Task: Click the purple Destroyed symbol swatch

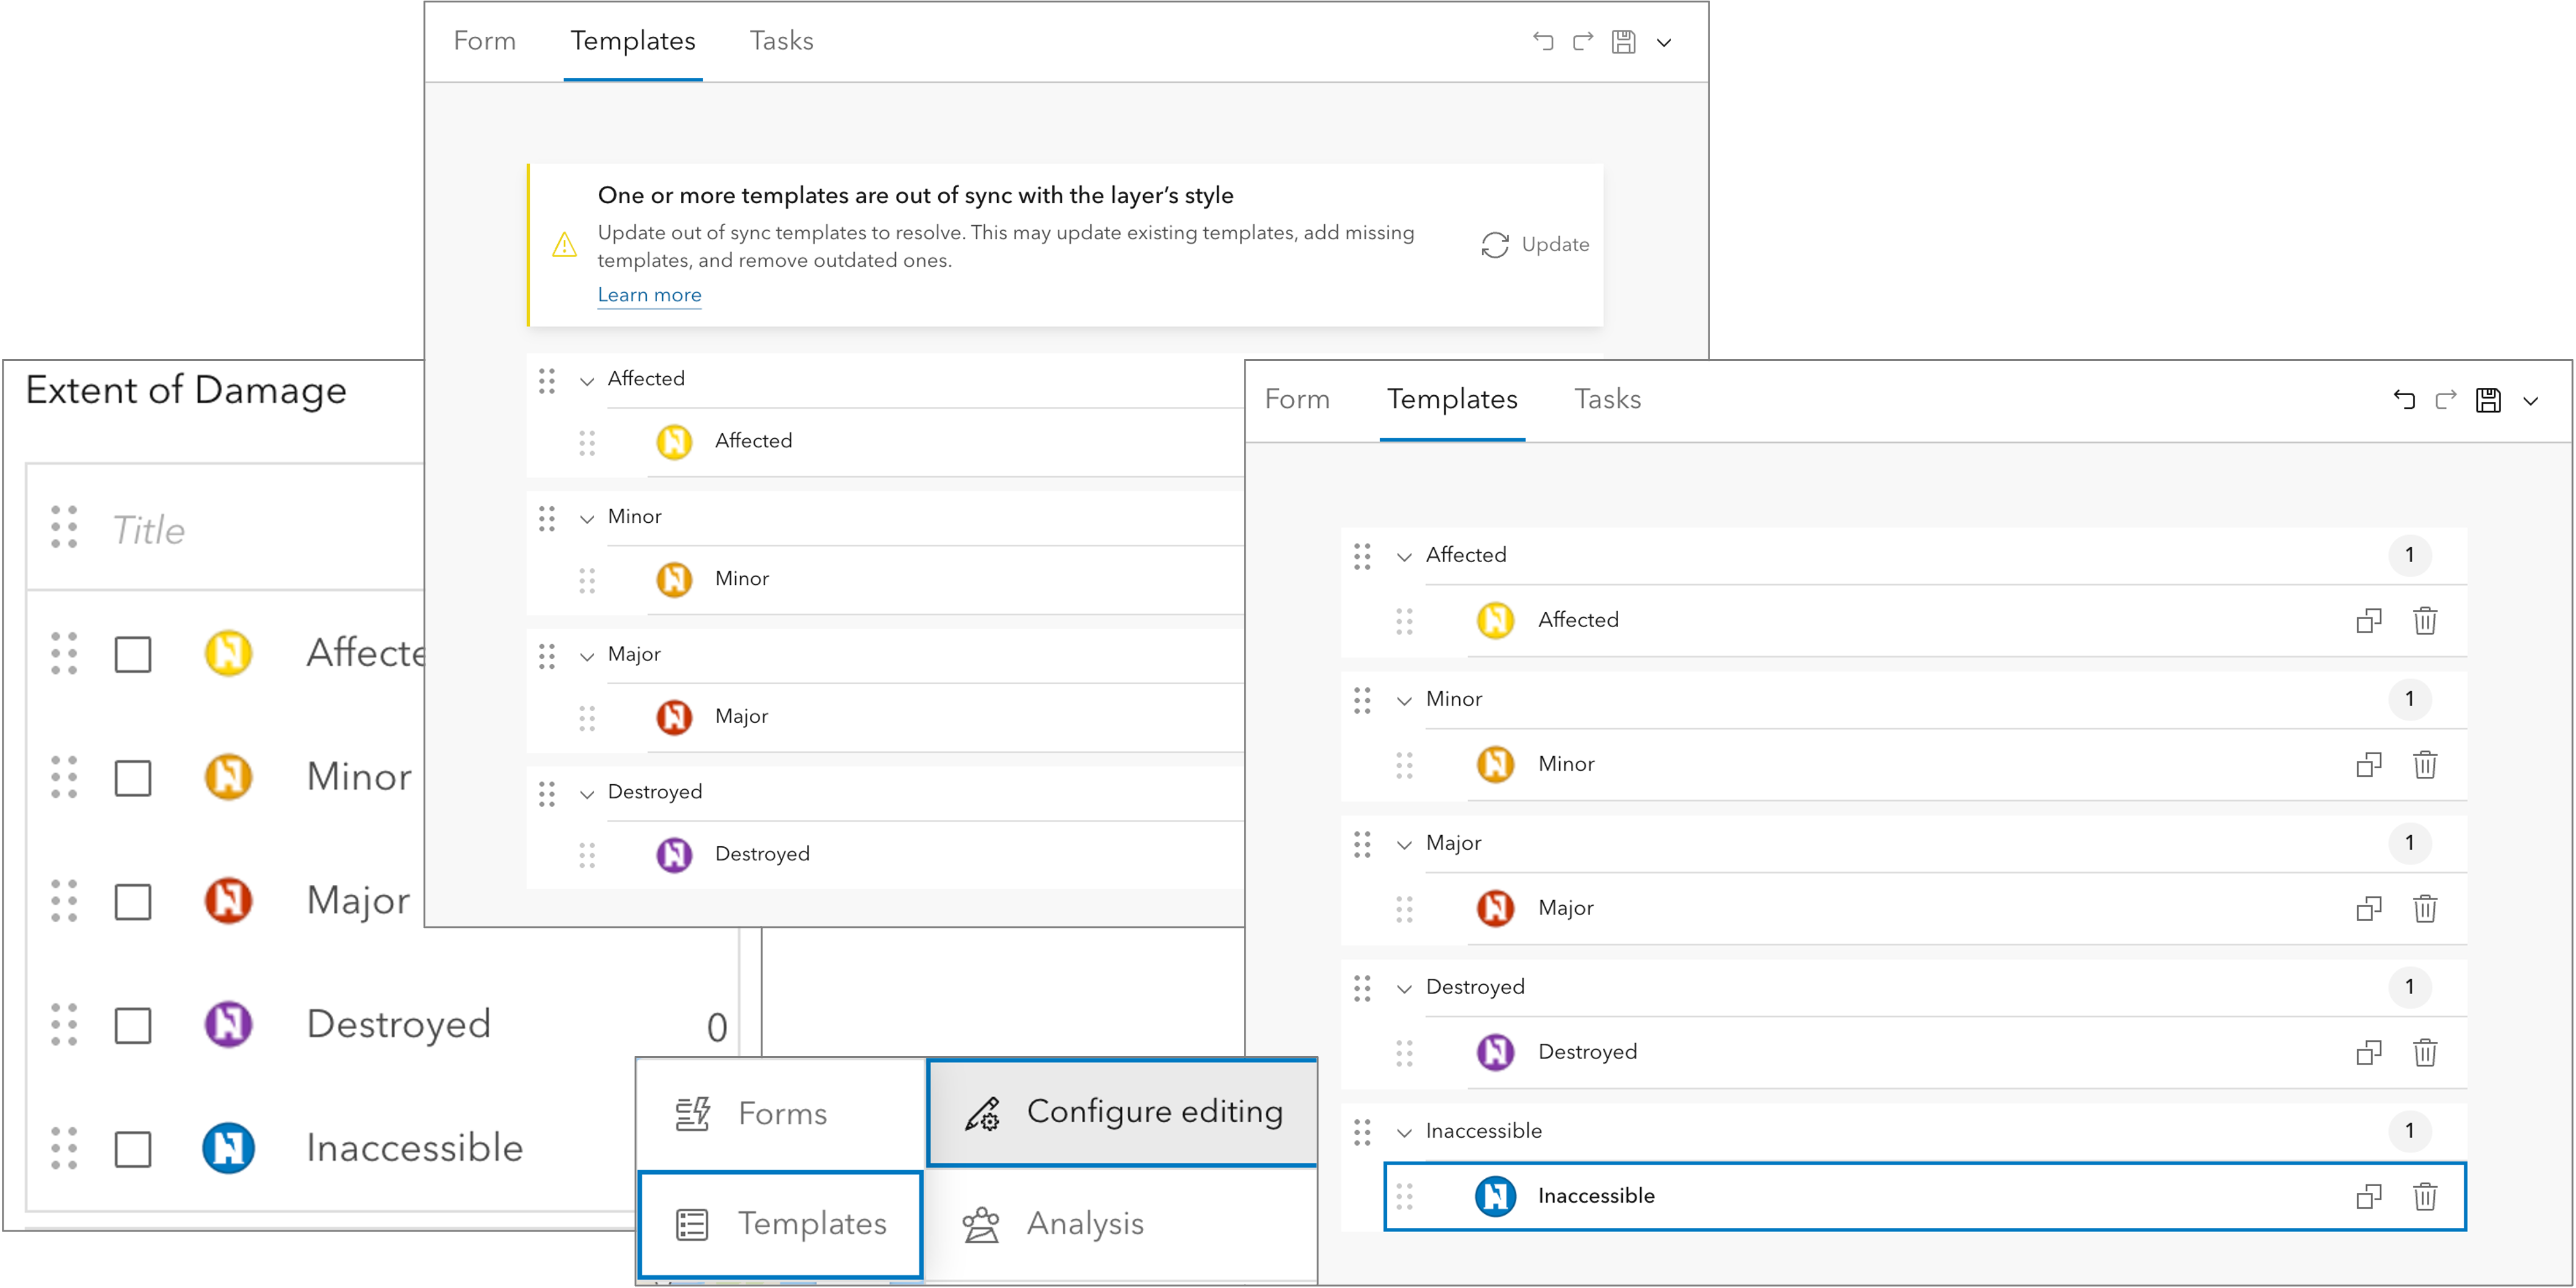Action: click(x=229, y=1023)
